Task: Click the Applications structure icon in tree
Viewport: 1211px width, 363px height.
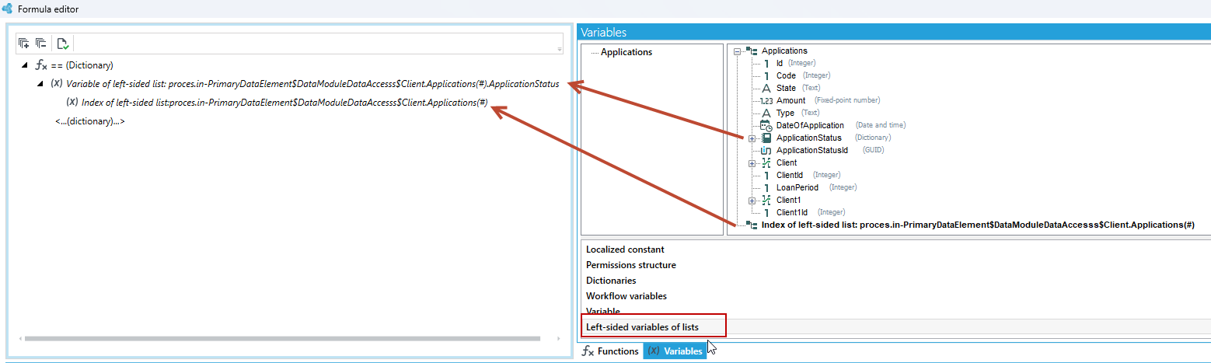Action: click(x=752, y=51)
